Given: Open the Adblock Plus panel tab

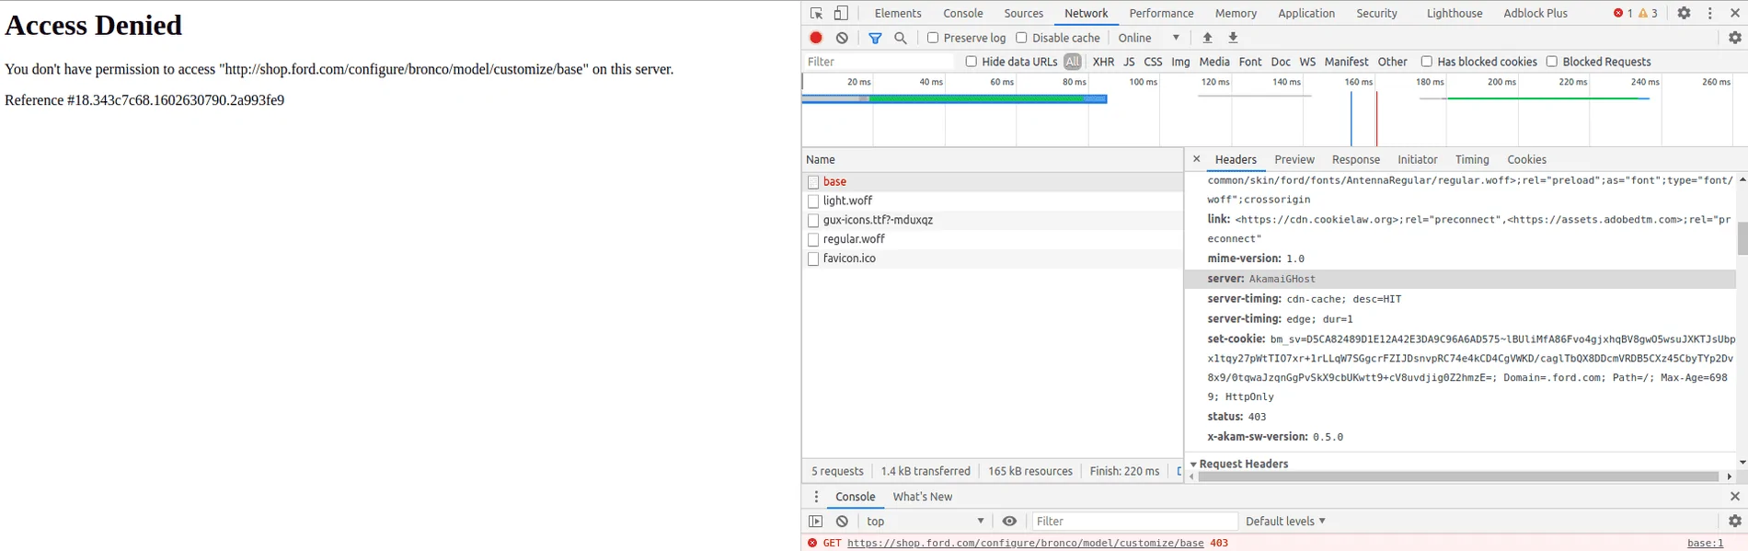Looking at the screenshot, I should 1535,13.
